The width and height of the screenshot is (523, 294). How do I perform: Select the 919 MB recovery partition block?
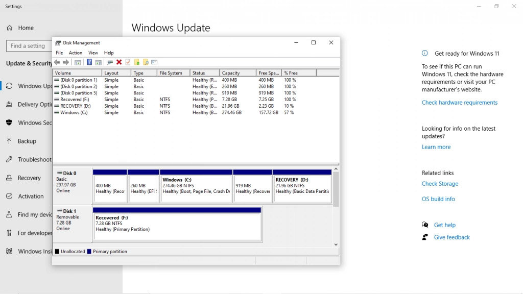coord(252,186)
